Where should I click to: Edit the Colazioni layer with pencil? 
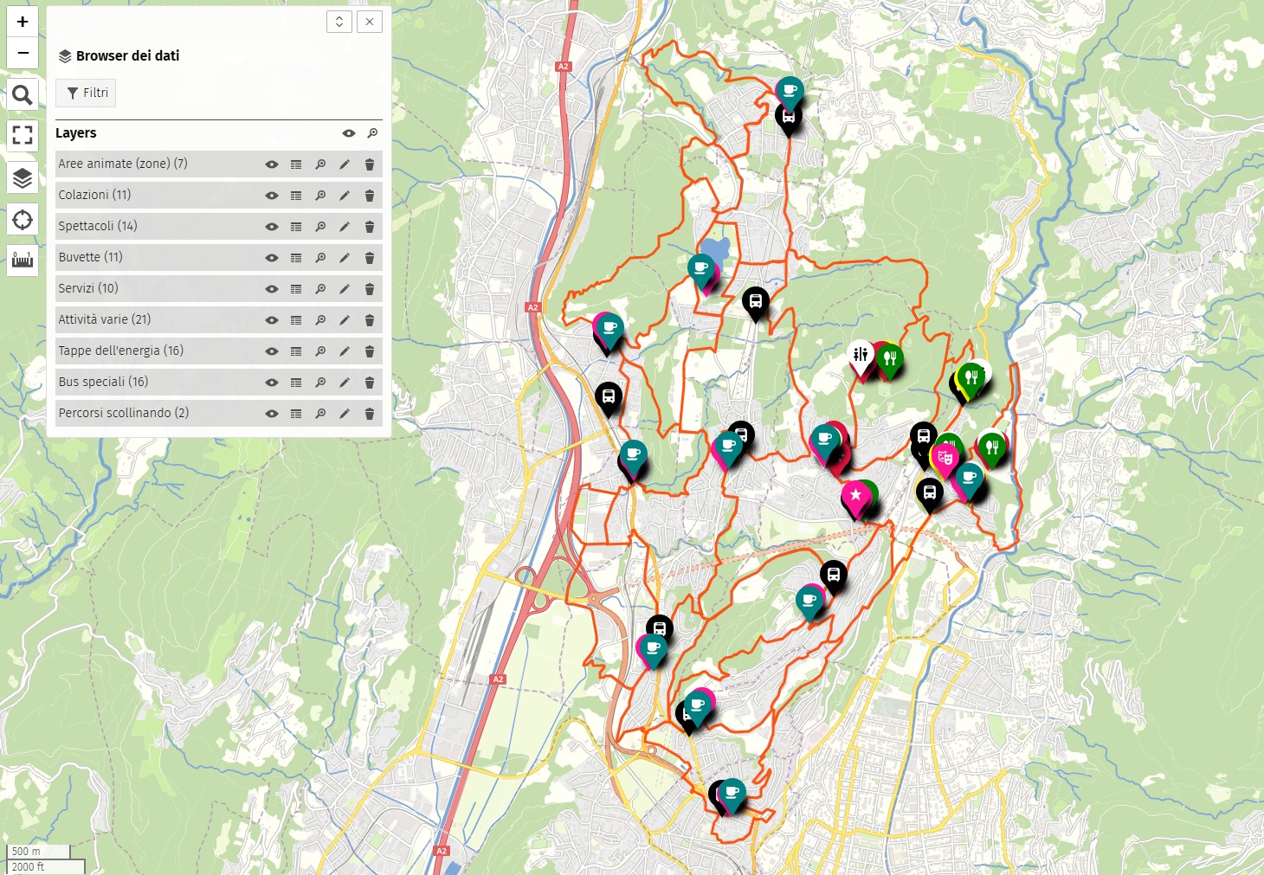[x=345, y=196]
